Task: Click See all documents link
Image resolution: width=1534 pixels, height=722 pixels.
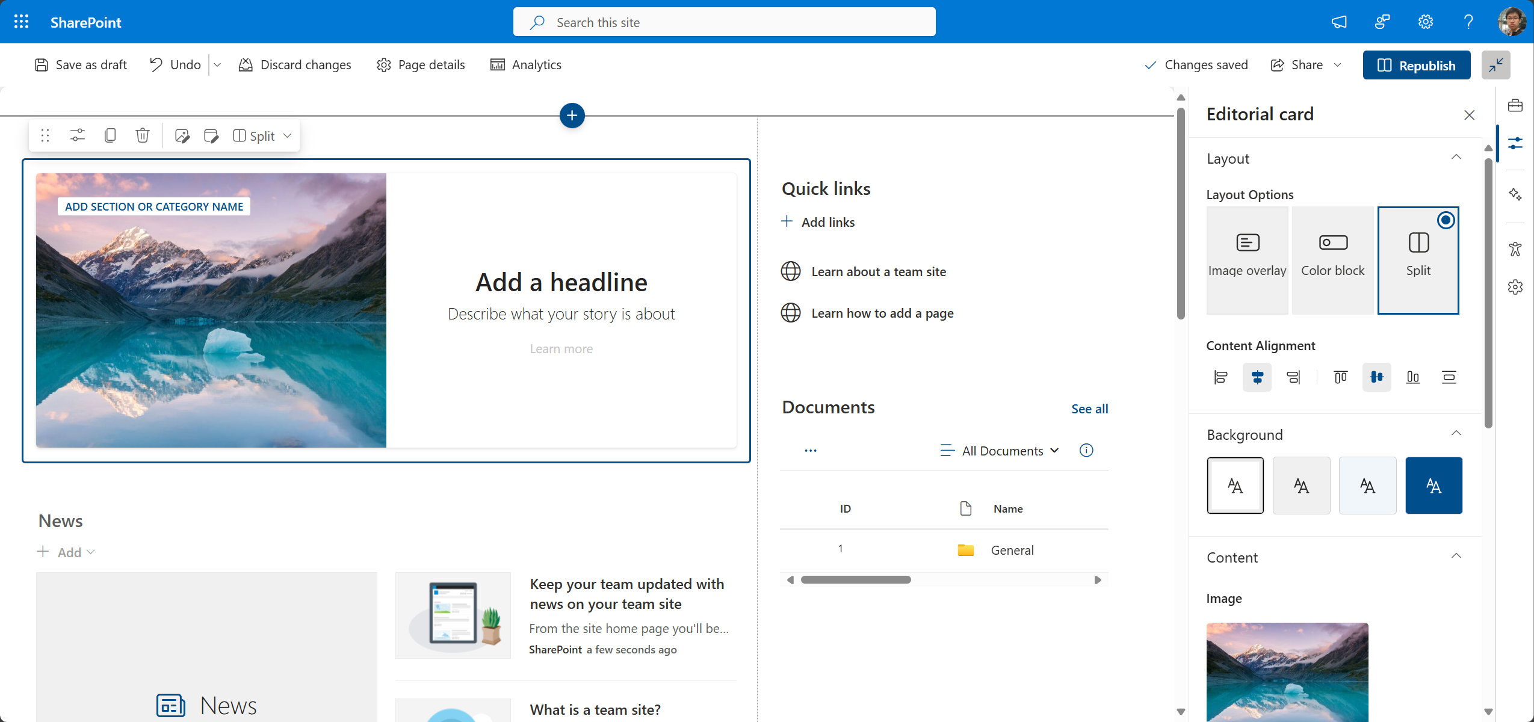Action: (x=1089, y=409)
